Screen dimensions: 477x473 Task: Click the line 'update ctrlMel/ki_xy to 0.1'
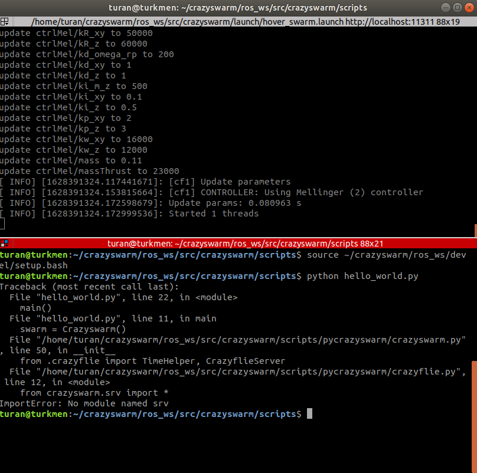coord(71,97)
